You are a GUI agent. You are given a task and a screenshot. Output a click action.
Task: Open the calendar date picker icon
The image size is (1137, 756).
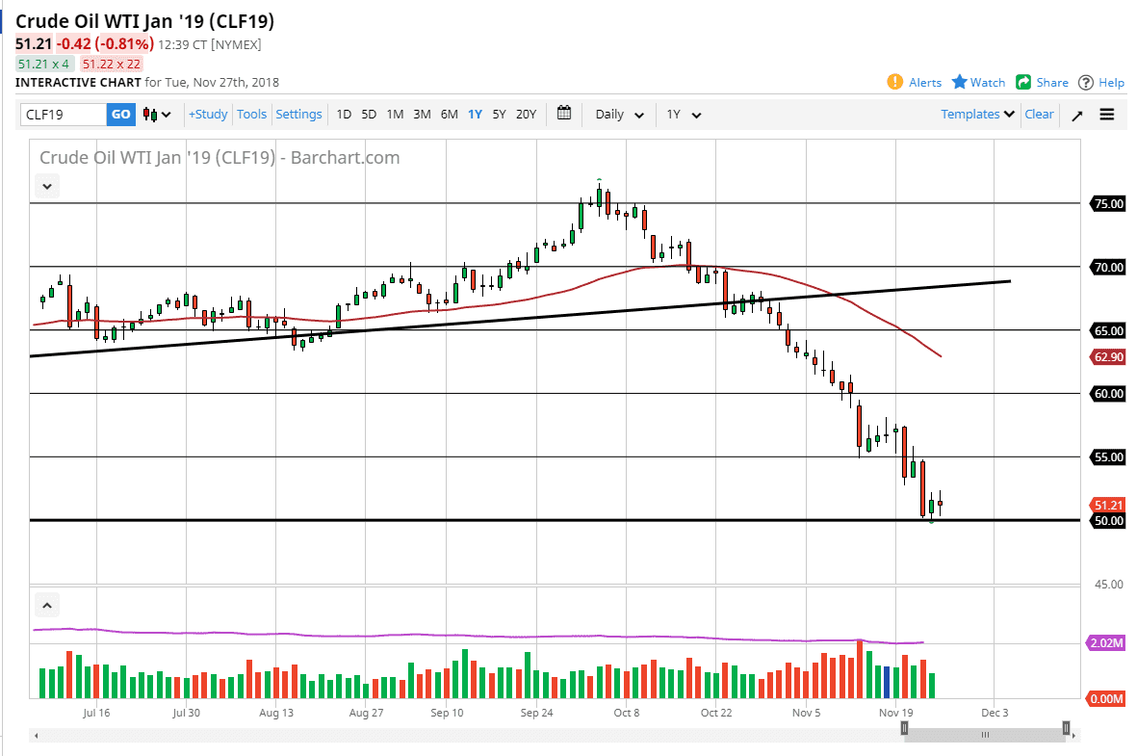[563, 114]
